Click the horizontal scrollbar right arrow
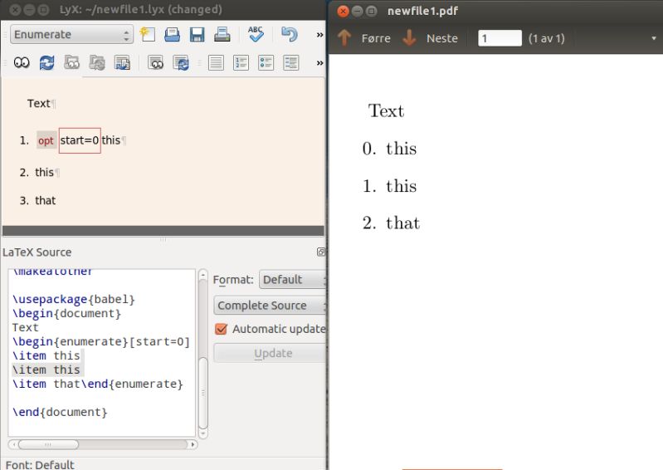Image resolution: width=663 pixels, height=470 pixels. pos(193,444)
